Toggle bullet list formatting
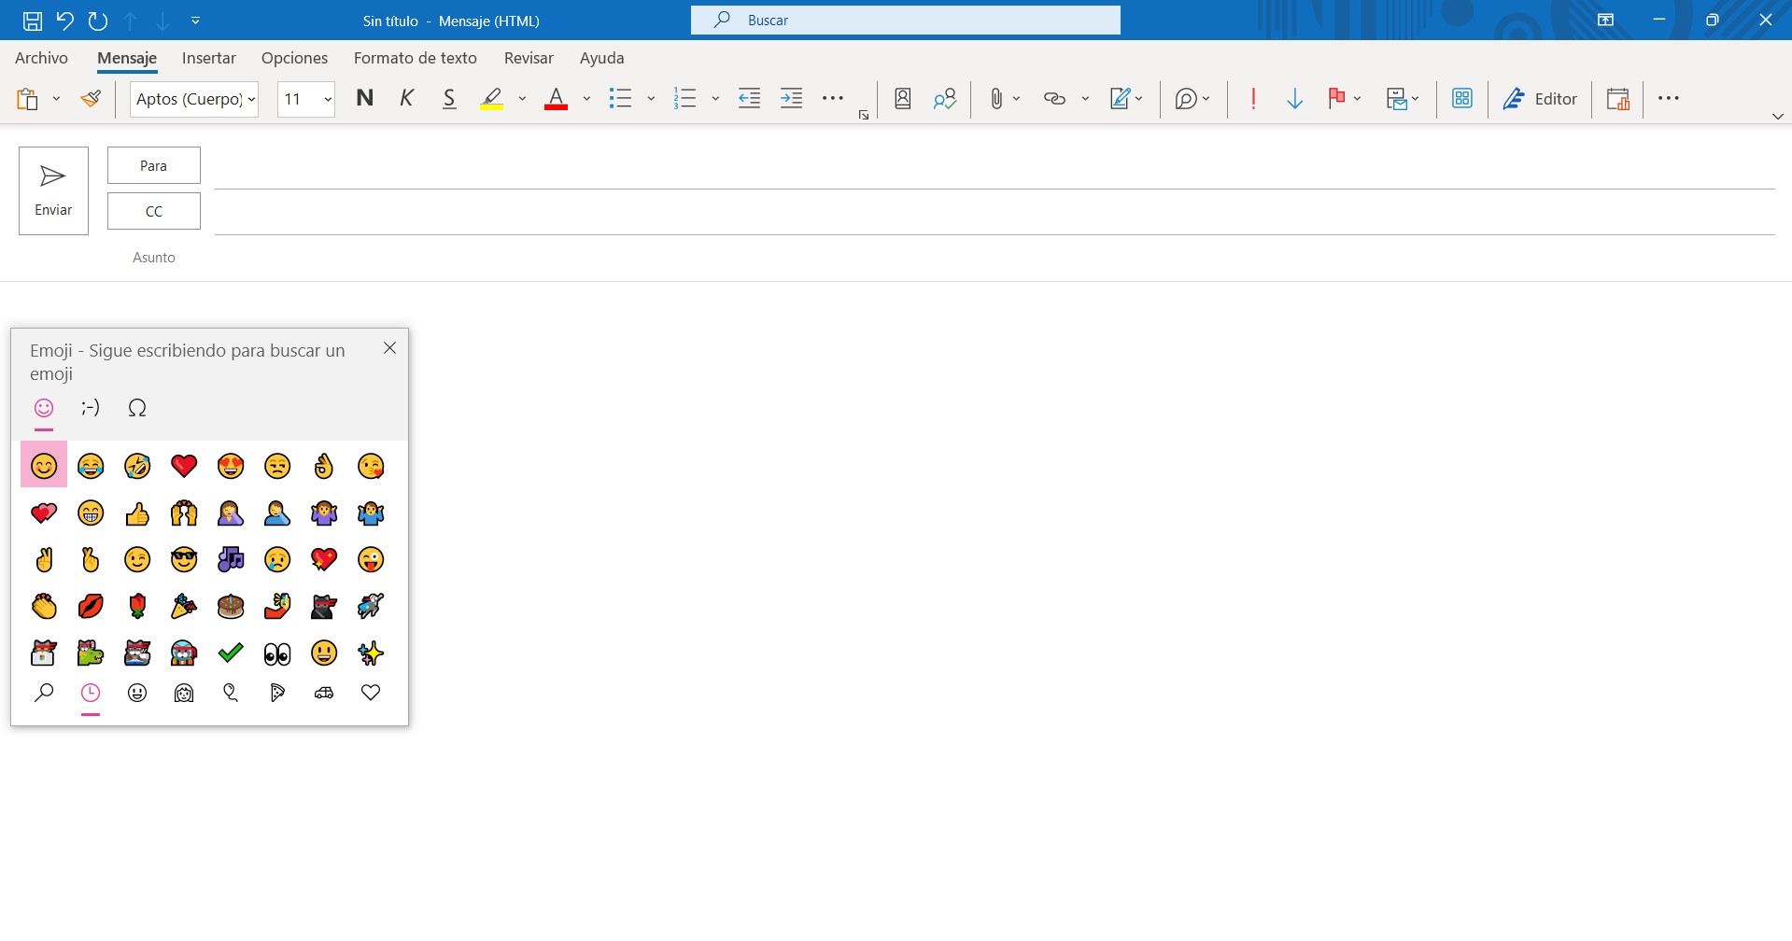This screenshot has width=1792, height=941. tap(620, 98)
